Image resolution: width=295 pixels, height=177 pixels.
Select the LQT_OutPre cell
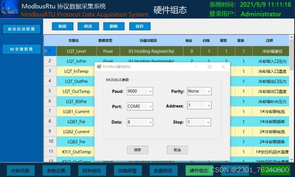click(76, 81)
